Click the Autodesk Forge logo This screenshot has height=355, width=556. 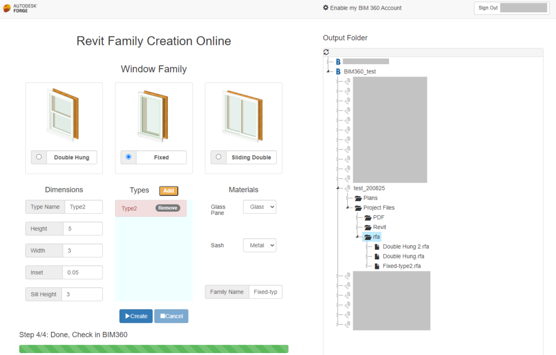click(x=20, y=8)
